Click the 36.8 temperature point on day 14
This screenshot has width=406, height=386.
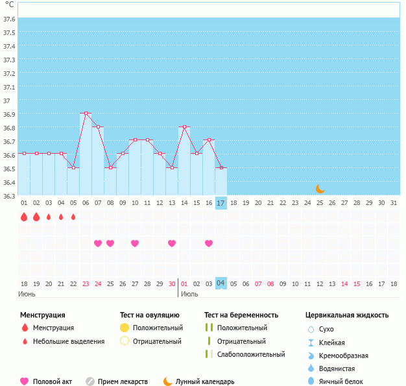coord(184,127)
